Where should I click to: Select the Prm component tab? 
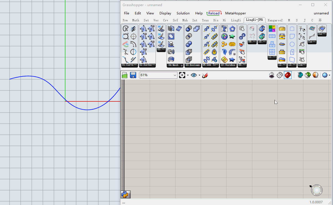pyautogui.click(x=125, y=20)
